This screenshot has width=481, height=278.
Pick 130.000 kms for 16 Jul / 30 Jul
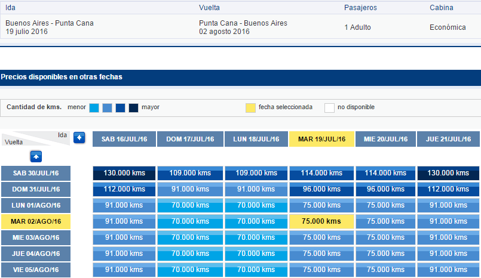point(124,173)
